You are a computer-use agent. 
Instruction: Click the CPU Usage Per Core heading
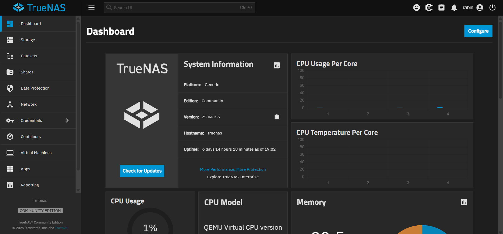[x=327, y=64]
